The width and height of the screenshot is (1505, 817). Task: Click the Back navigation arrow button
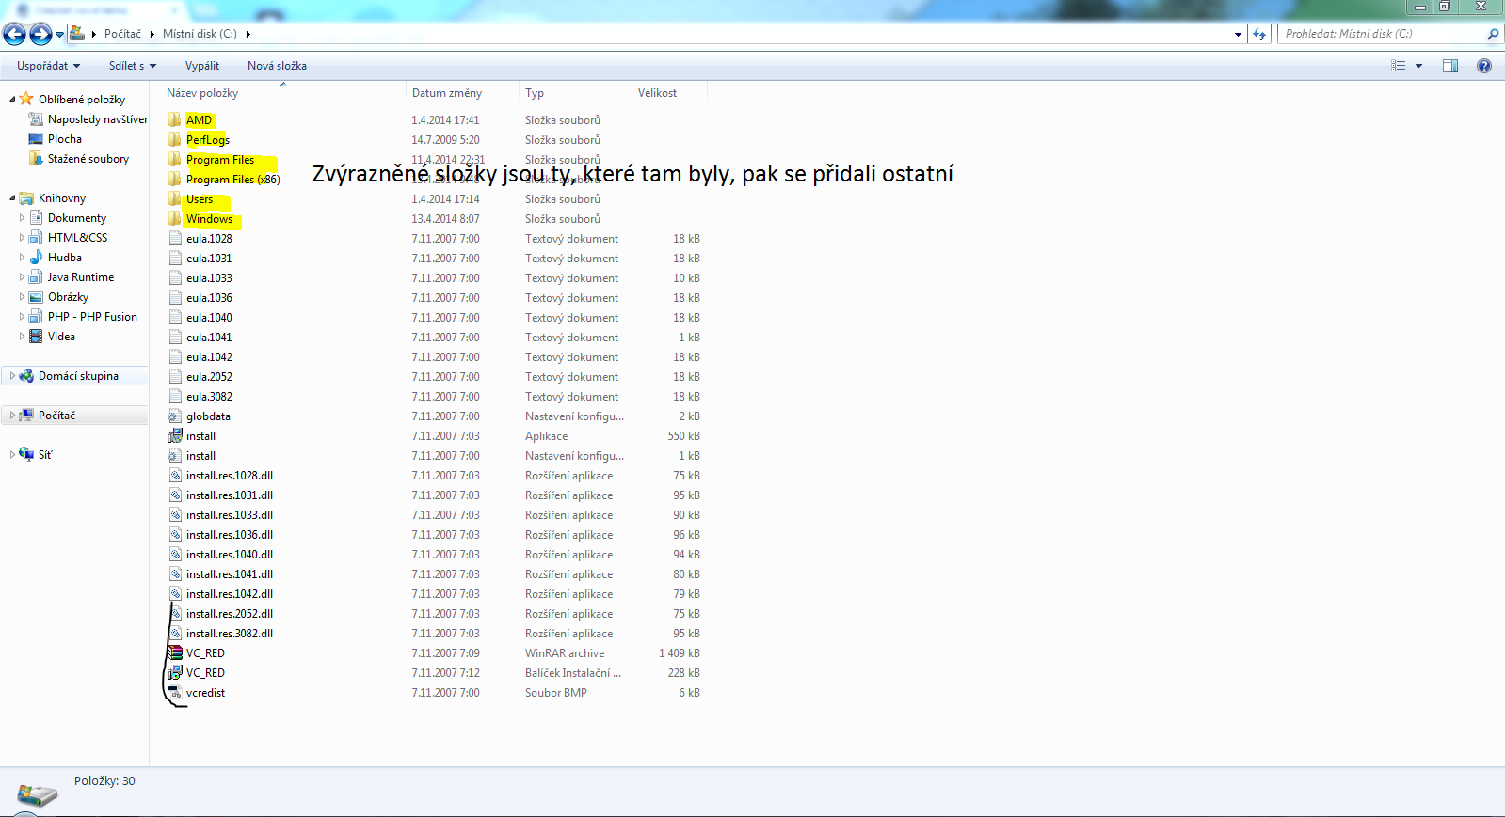14,35
